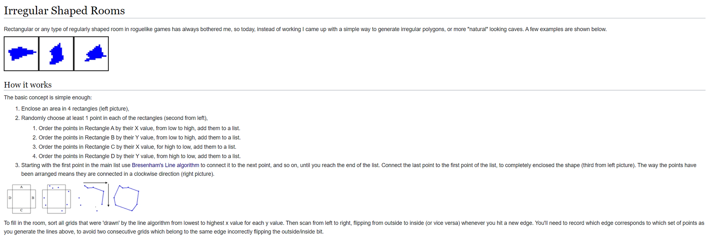Click rectangle label A in the first diagram
The image size is (708, 236).
click(x=21, y=187)
